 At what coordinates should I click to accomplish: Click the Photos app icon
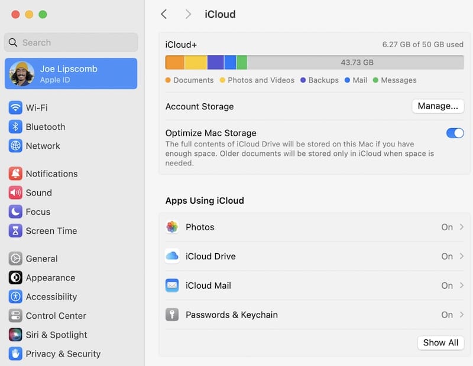pyautogui.click(x=172, y=227)
